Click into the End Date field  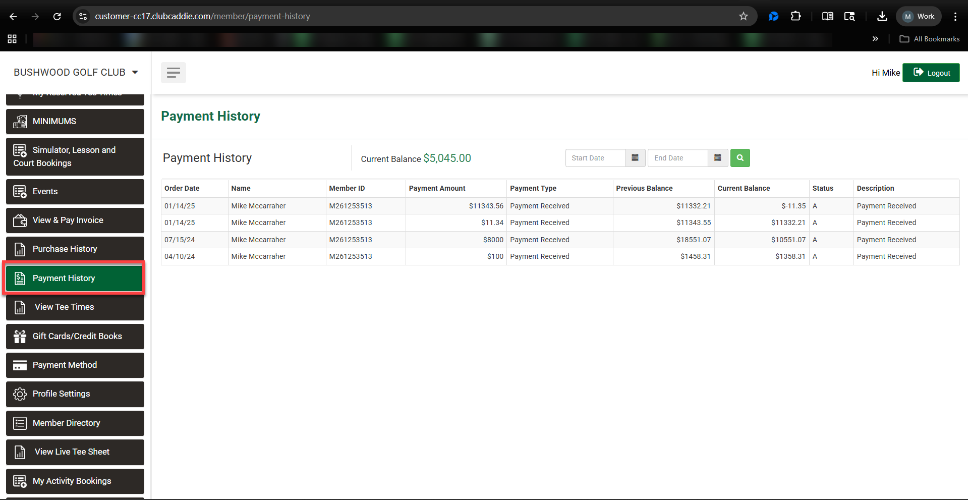[677, 158]
